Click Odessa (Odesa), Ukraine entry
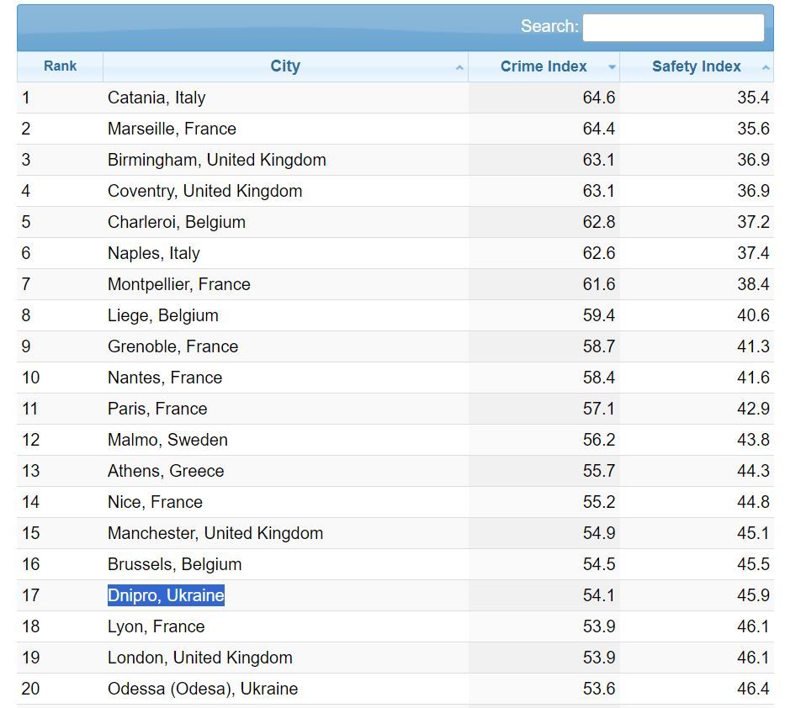785x708 pixels. click(203, 689)
